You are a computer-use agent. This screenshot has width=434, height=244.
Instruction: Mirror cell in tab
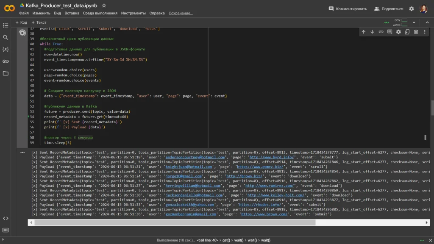[x=407, y=32]
